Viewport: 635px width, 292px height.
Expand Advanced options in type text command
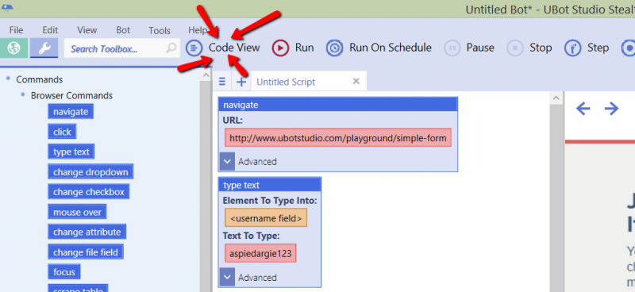pos(227,278)
